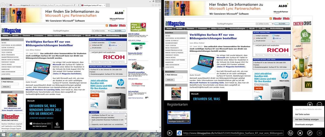Go back in modern IE app bar
Viewport: 325px width, 137px height.
[x=170, y=133]
